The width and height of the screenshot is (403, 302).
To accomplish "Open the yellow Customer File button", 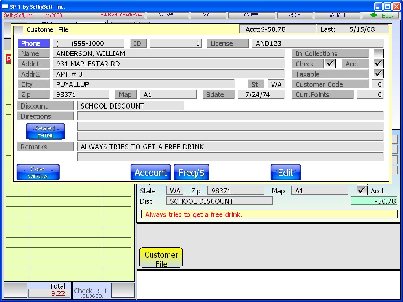I will [161, 258].
